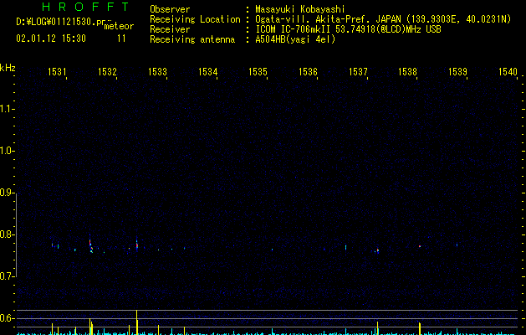Click the A504HB(yagi 4el) antenna text
Viewport: 526px width, 335px height.
295,39
